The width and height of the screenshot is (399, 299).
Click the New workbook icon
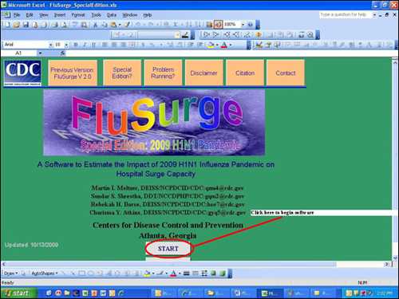7,25
